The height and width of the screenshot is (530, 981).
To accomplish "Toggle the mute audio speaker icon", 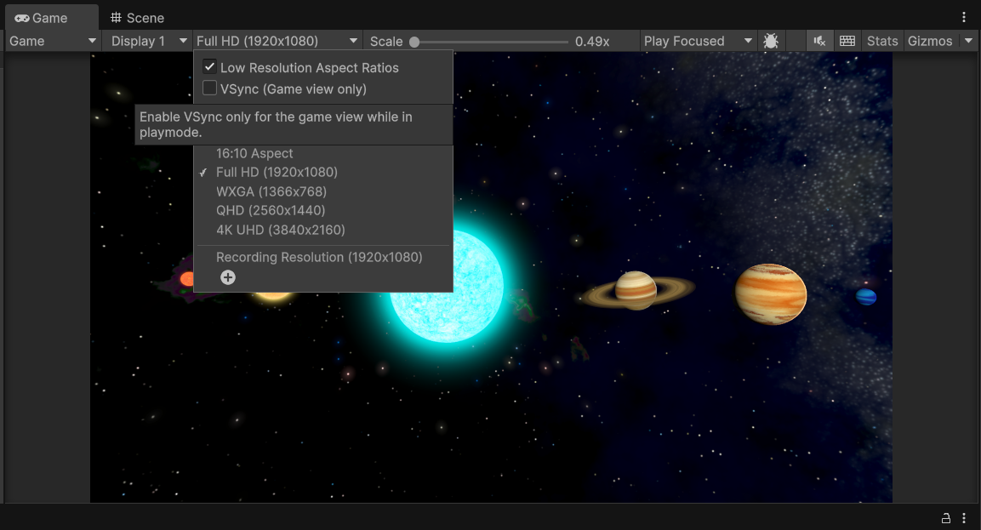I will [x=819, y=41].
